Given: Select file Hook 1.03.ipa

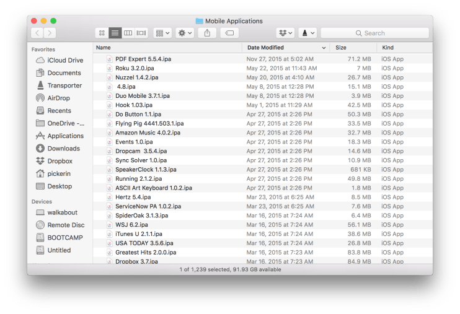Looking at the screenshot, I should pyautogui.click(x=263, y=105).
